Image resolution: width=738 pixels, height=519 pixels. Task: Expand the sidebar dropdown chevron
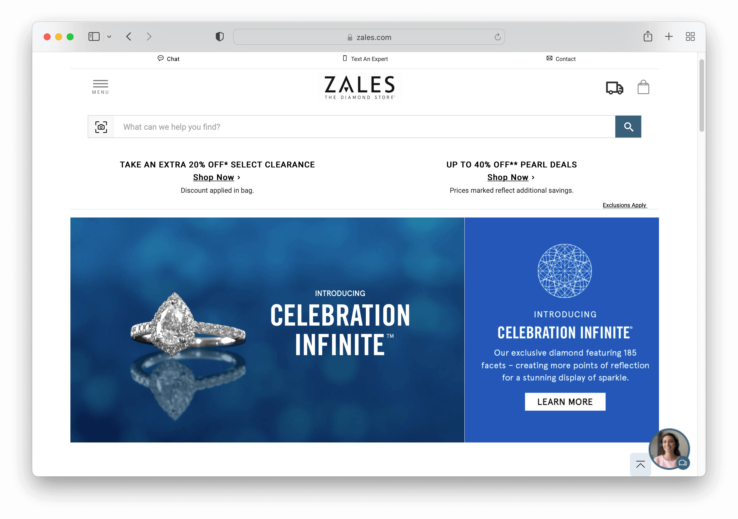tap(109, 37)
